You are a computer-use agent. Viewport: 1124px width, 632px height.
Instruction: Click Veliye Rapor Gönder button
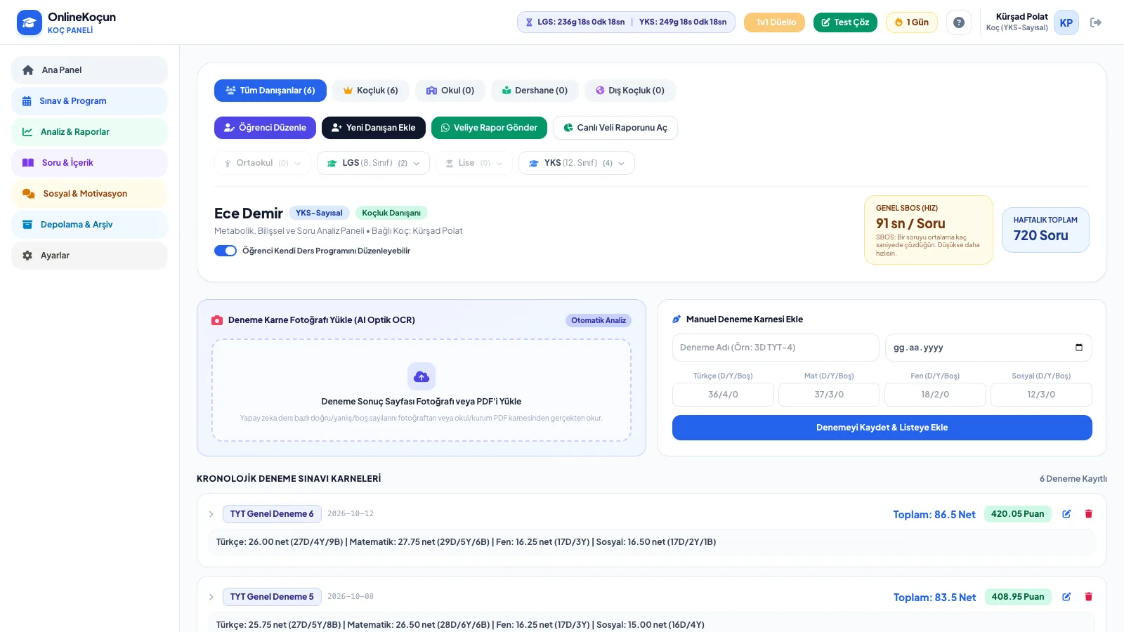click(489, 128)
